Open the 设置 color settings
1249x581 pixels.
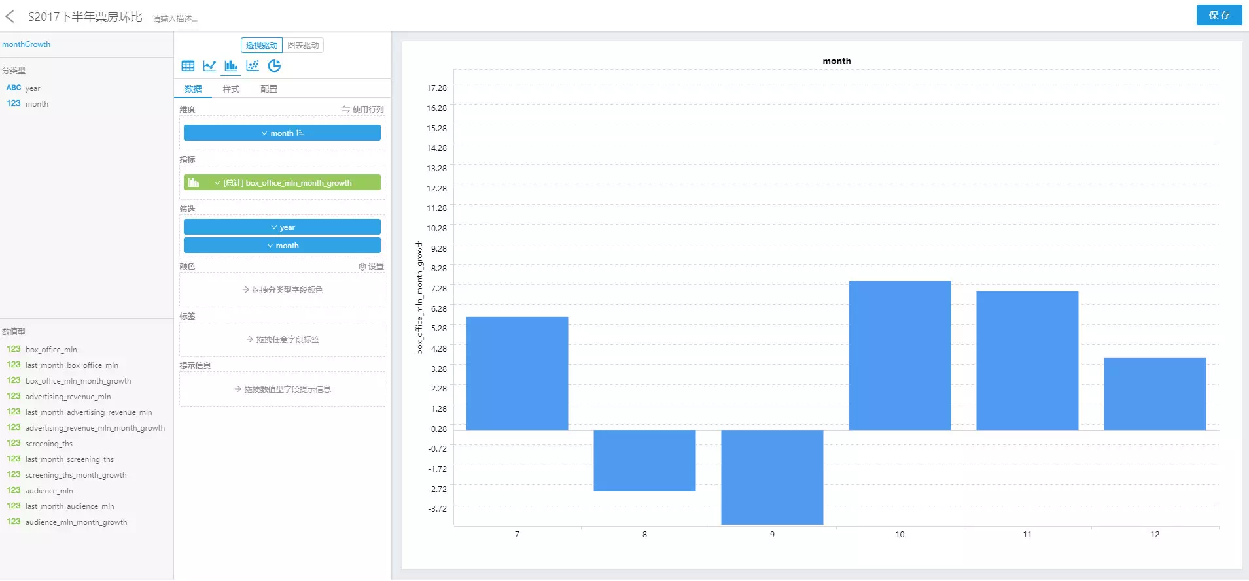coord(371,267)
